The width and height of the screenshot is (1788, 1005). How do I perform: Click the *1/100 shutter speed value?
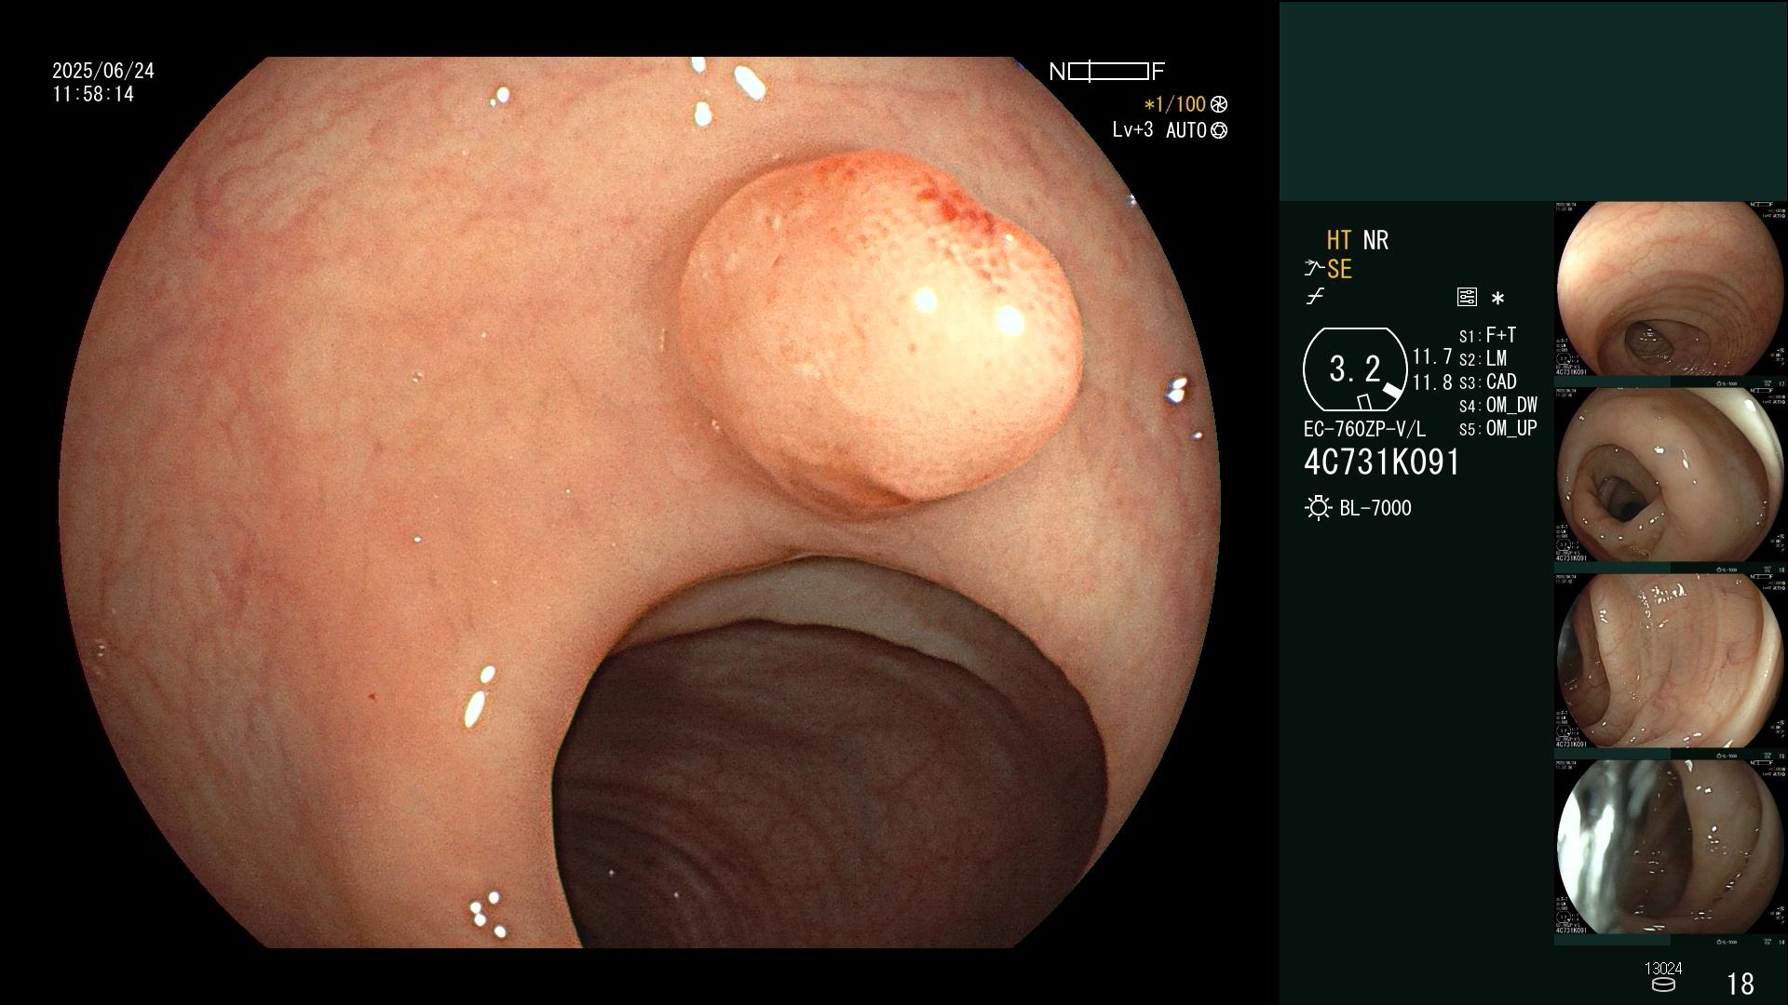[1175, 105]
